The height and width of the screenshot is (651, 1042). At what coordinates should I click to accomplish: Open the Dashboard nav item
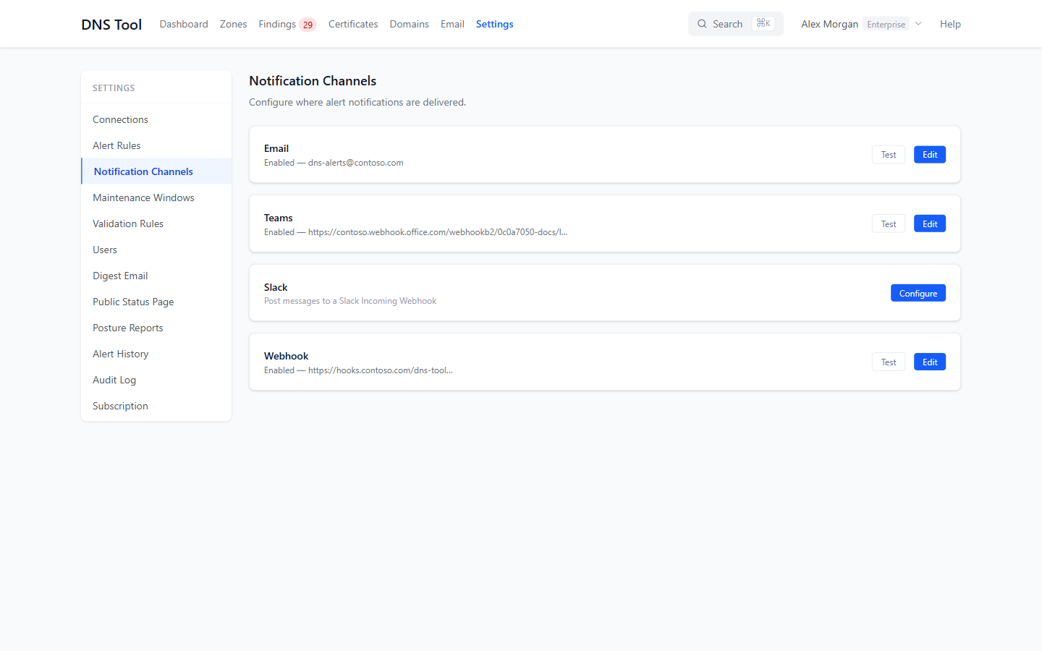pos(184,24)
